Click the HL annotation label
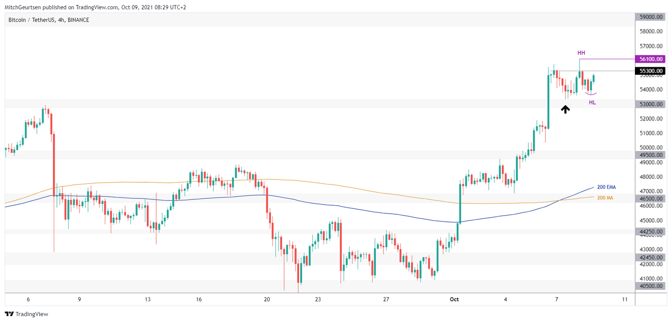 pos(592,103)
